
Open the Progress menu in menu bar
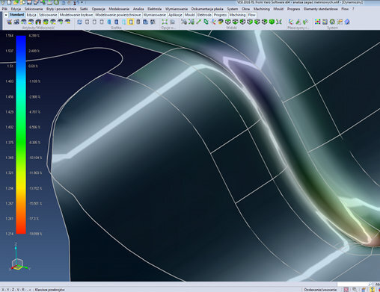pos(293,9)
